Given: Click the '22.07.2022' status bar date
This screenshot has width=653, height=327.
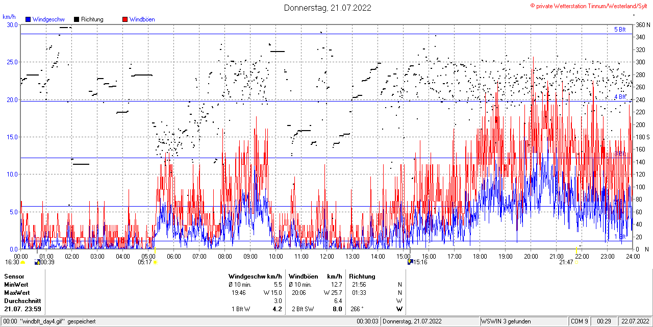Looking at the screenshot, I should [x=635, y=321].
